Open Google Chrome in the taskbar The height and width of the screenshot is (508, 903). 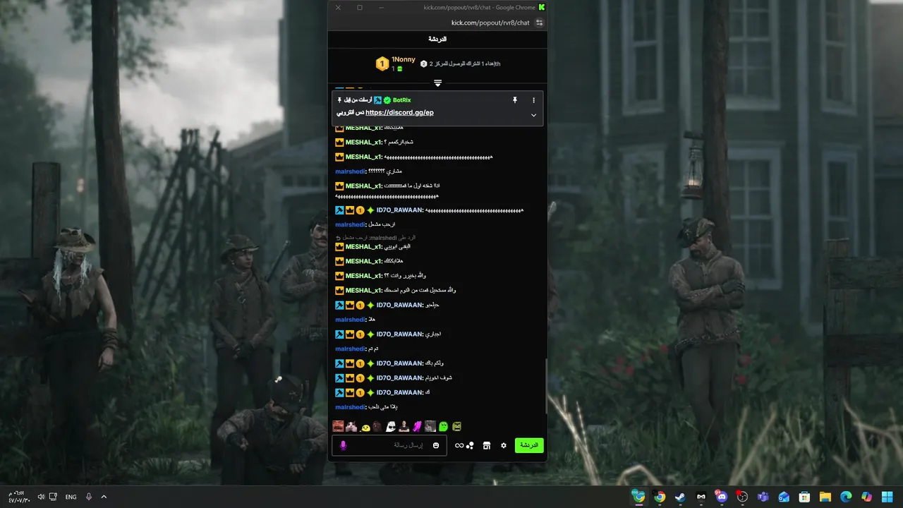point(660,497)
